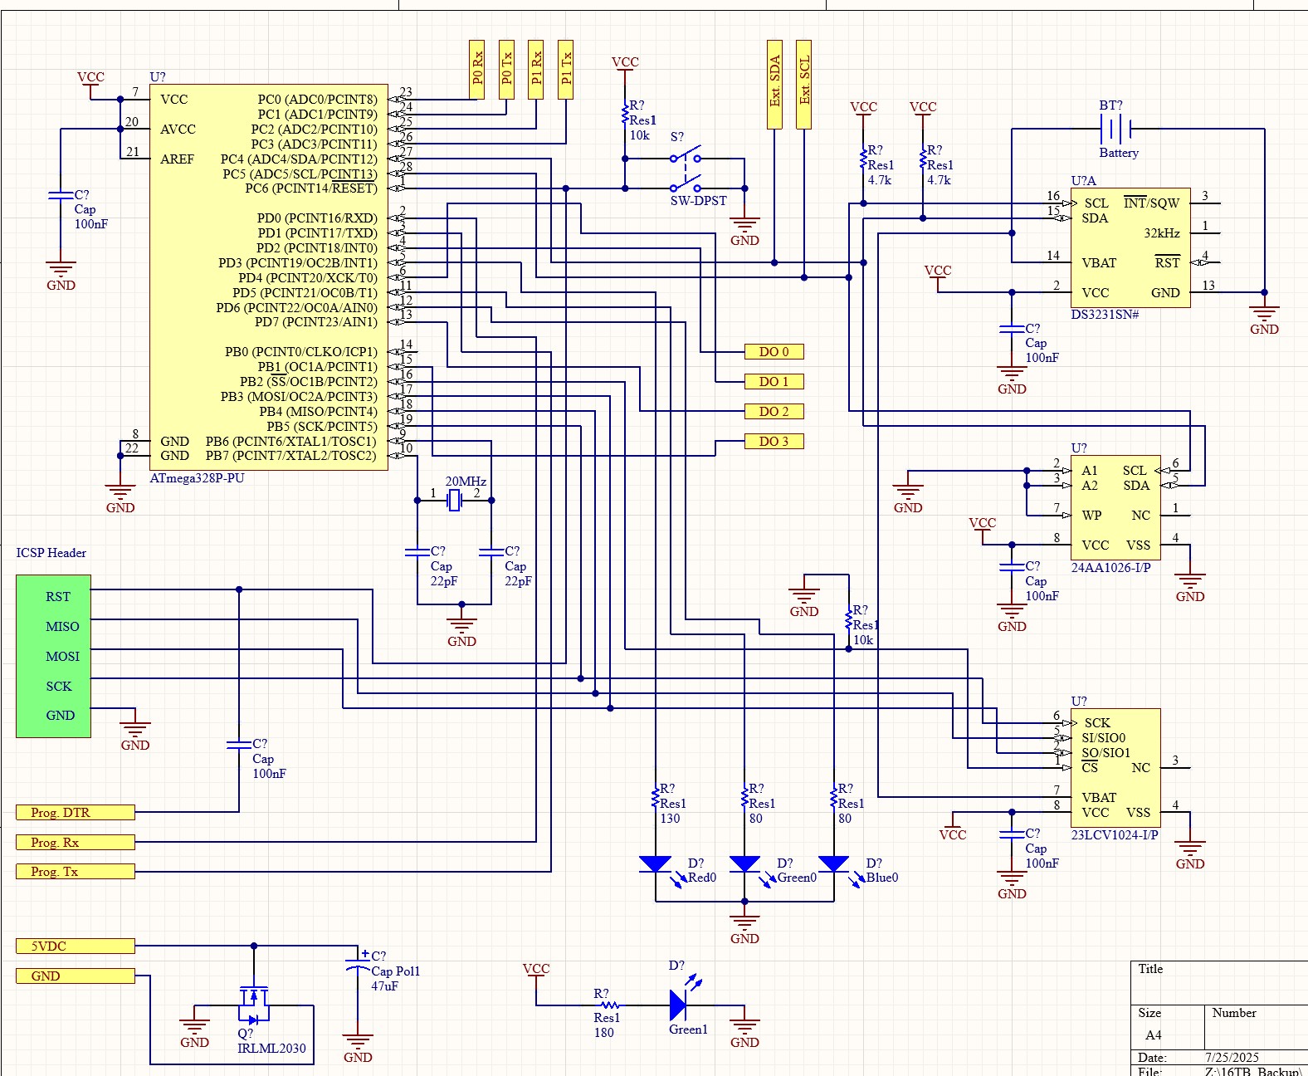Image resolution: width=1308 pixels, height=1076 pixels.
Task: Click the green ICSP Header block
Action: click(53, 656)
